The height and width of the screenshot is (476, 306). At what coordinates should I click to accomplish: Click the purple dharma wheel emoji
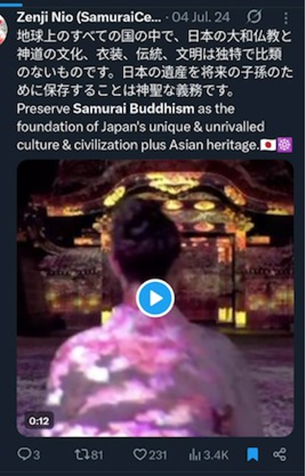pos(285,145)
